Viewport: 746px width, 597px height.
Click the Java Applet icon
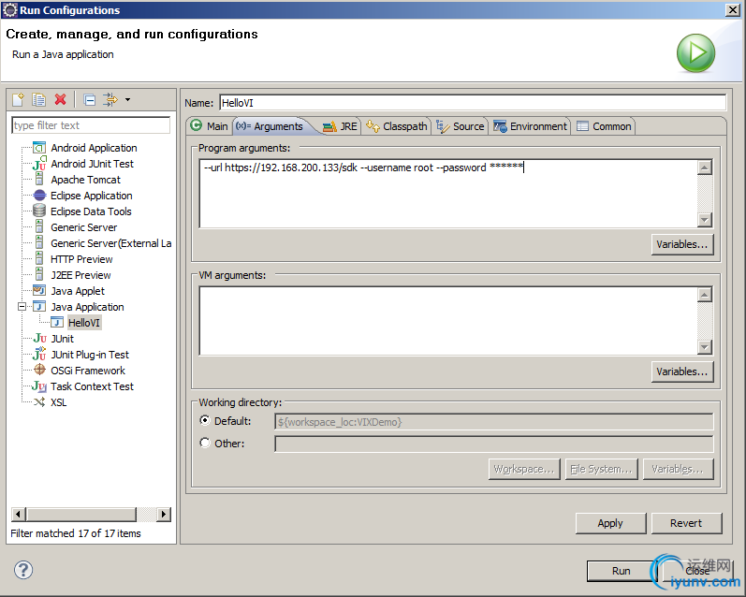(x=39, y=291)
